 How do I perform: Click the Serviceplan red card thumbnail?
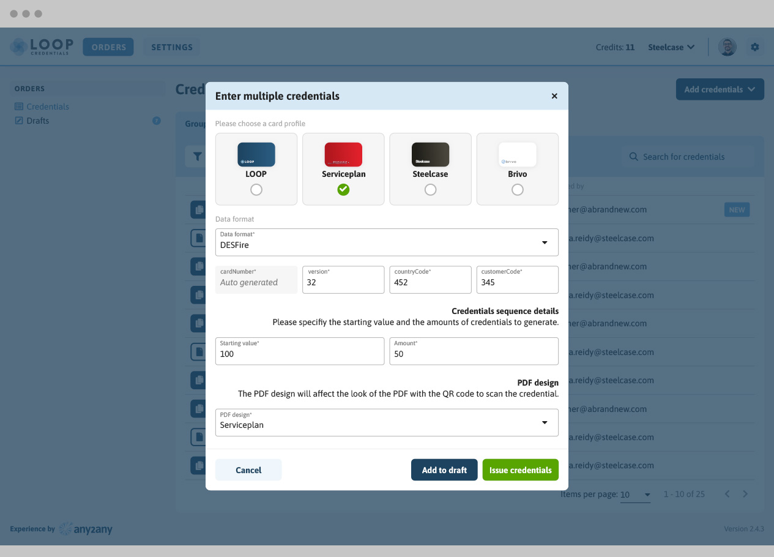343,154
